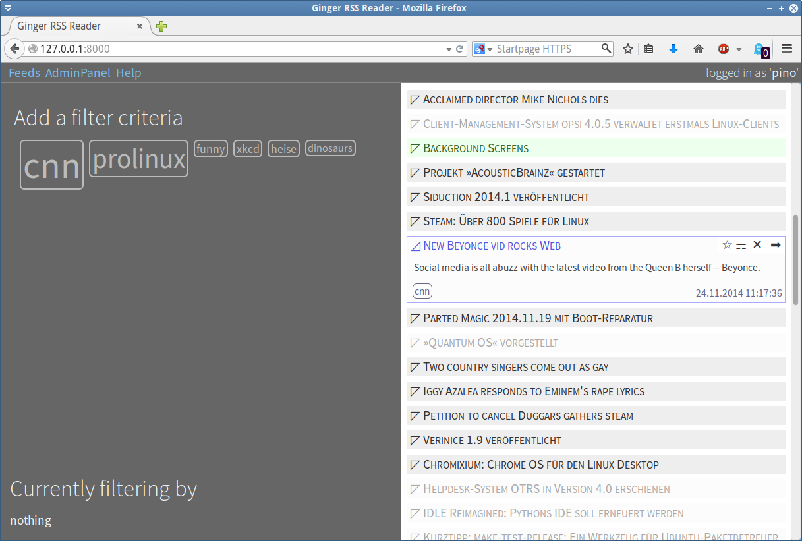The image size is (802, 541).
Task: Close the expanded Beyonce article with X
Action: coord(757,245)
